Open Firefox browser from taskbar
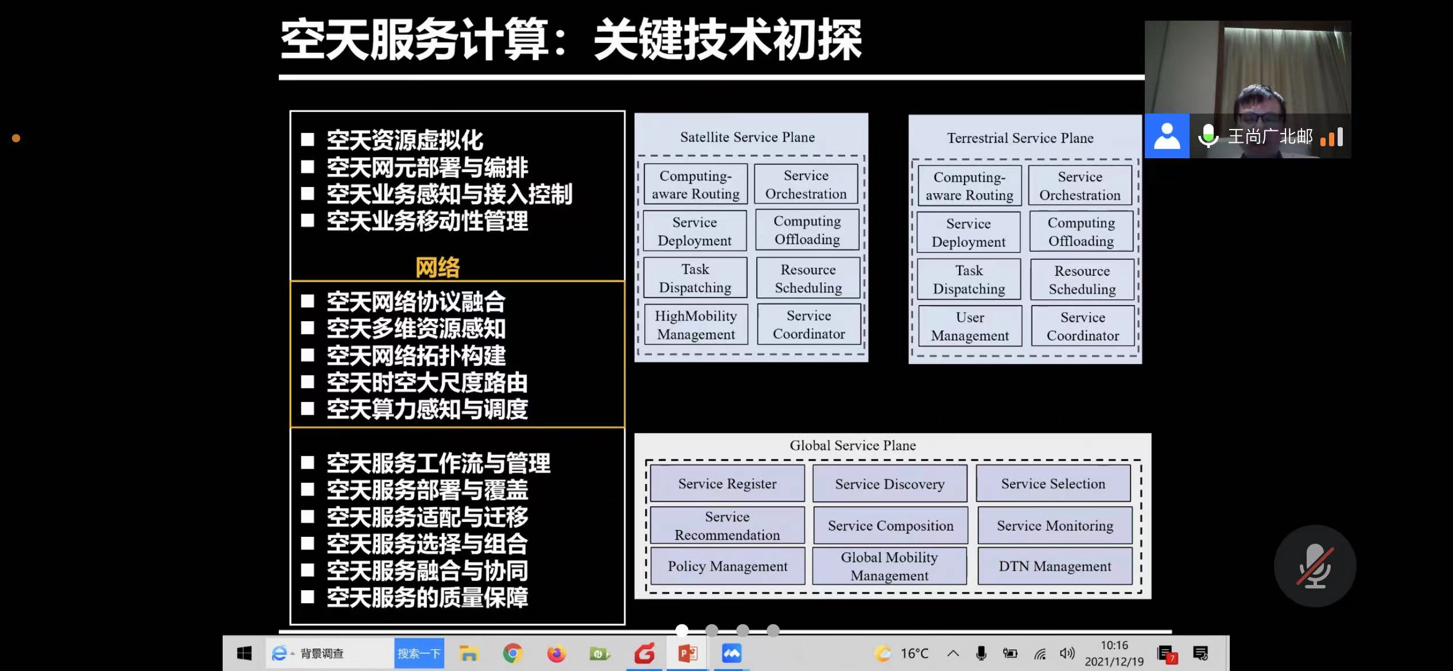Viewport: 1453px width, 671px height. click(555, 653)
